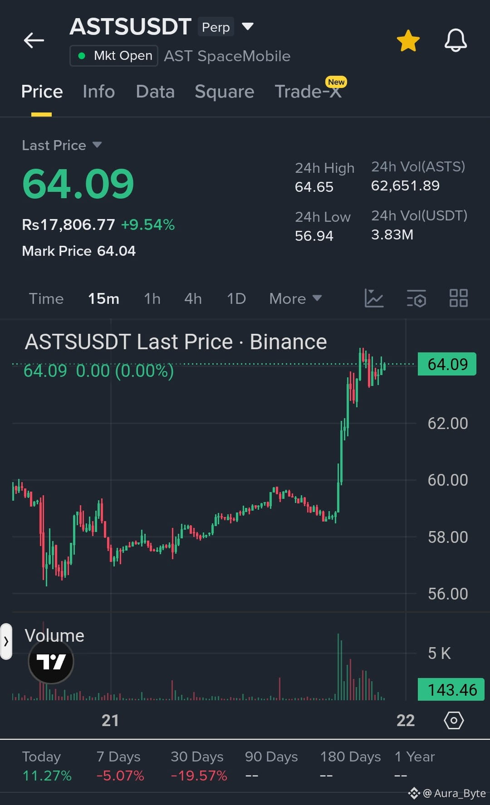Viewport: 490px width, 805px height.
Task: Tap the ASTSUSDT Last Price Binance chart title
Action: [x=176, y=342]
